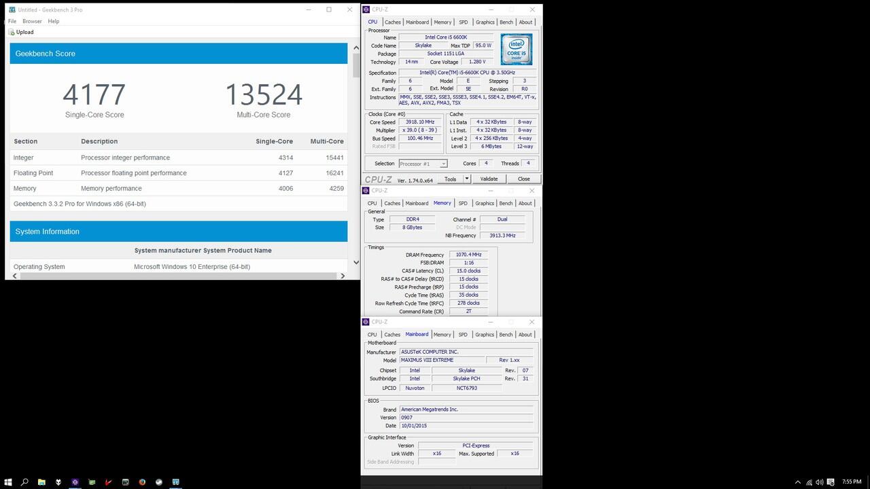This screenshot has height=489, width=870.
Task: Open the volume speaker tray icon
Action: (820, 482)
